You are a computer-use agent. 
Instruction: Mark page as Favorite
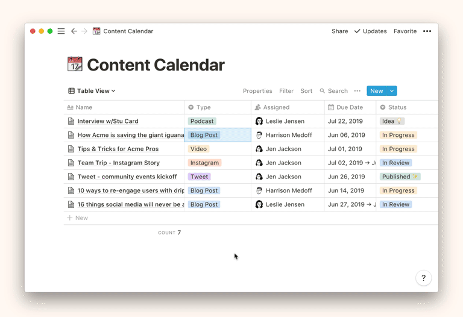coord(405,31)
